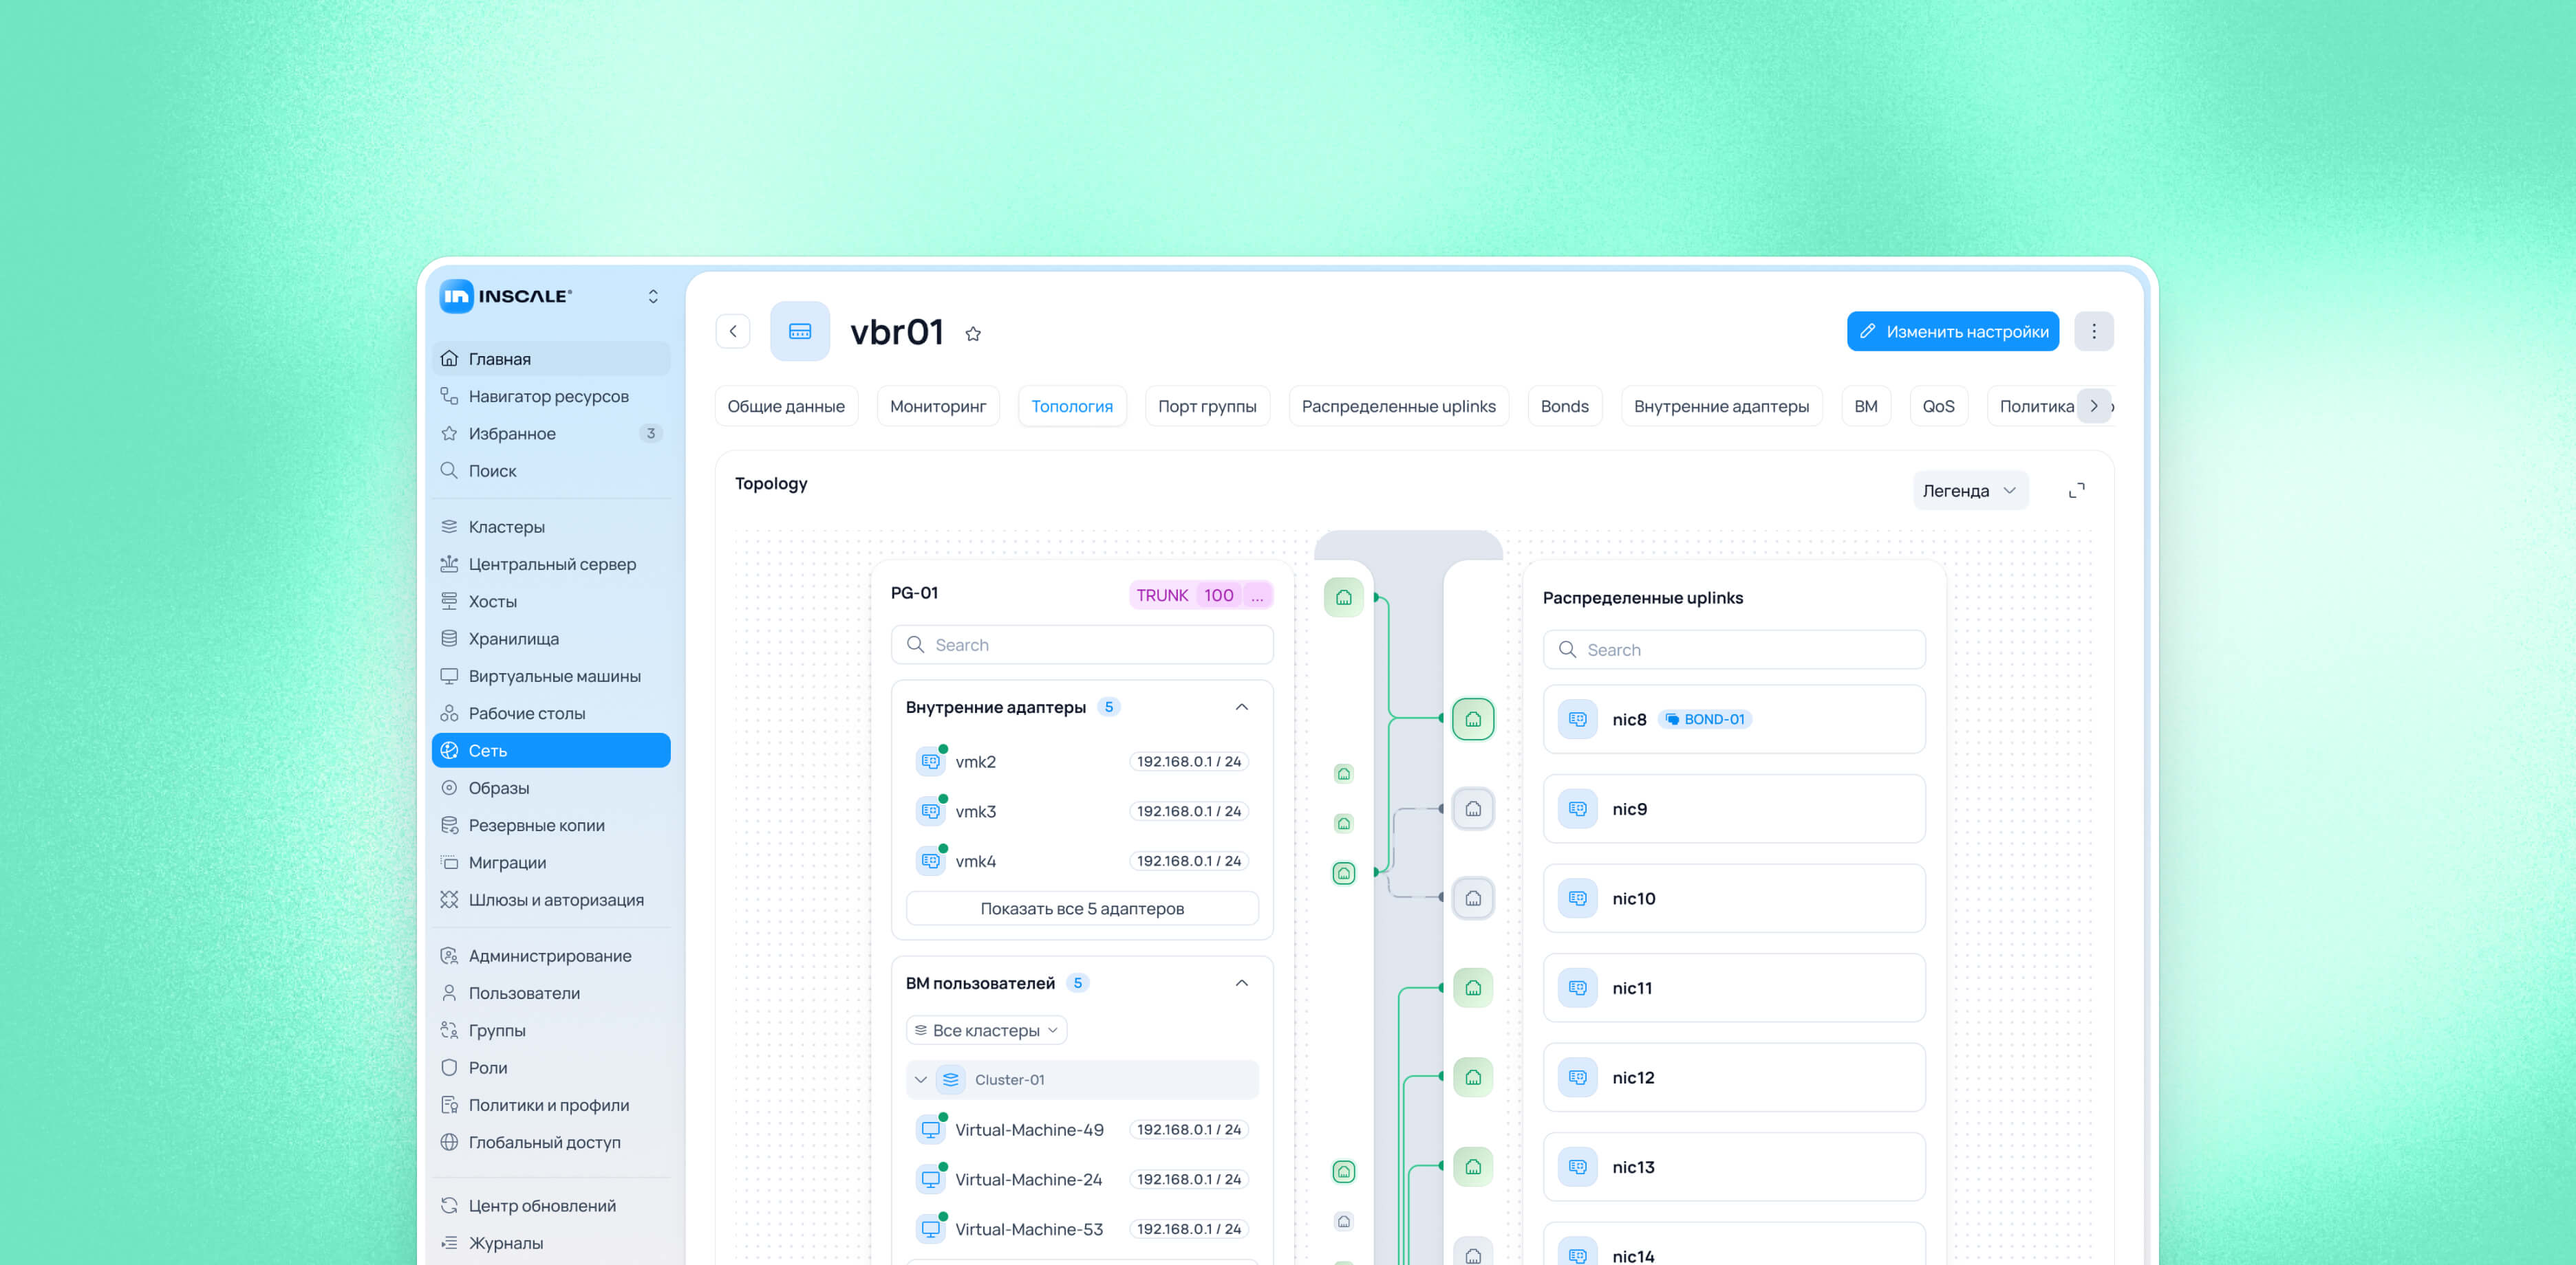Screen dimensions: 2576x1265
Task: Open the three-dot more options menu
Action: [2093, 332]
